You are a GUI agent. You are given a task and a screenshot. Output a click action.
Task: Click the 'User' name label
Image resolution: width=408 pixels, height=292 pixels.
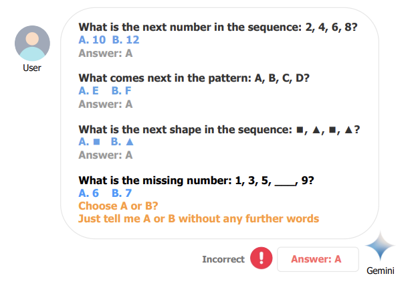pos(32,68)
